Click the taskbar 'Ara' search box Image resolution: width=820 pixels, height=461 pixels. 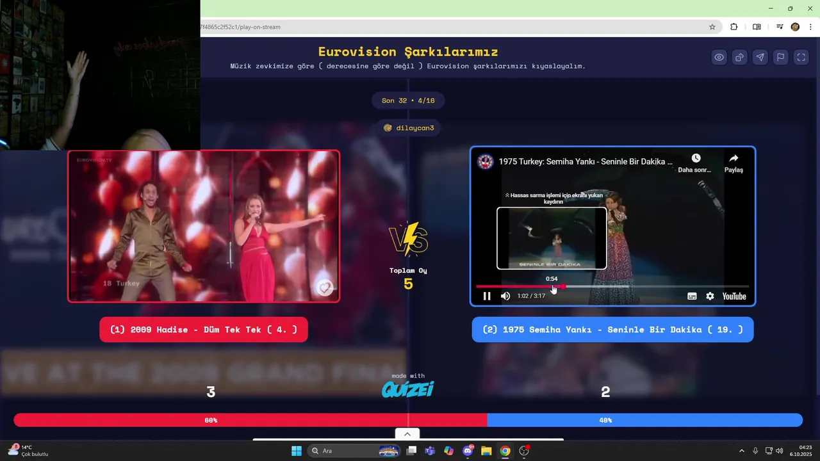pos(354,451)
